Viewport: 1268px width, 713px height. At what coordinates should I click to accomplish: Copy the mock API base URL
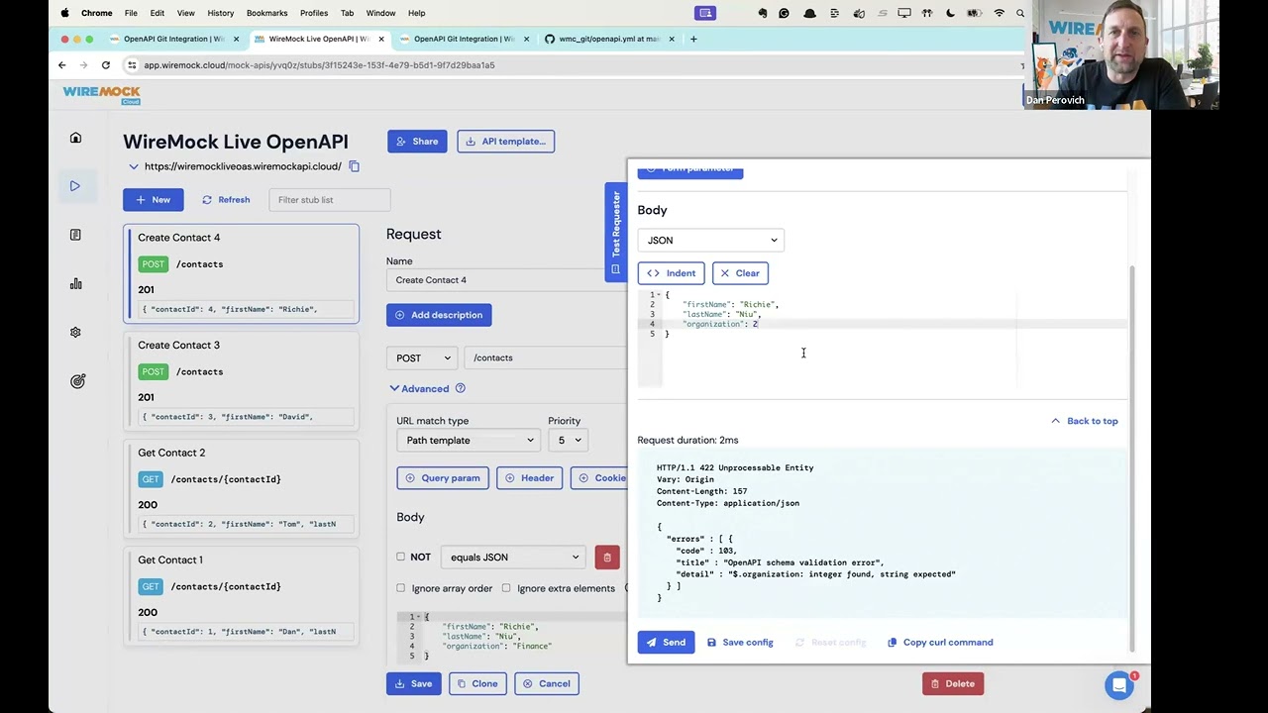354,166
